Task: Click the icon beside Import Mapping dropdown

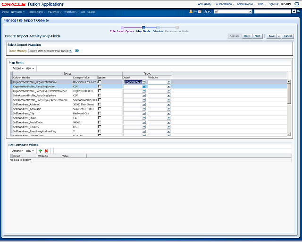Action: (x=77, y=51)
